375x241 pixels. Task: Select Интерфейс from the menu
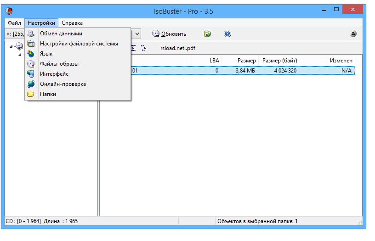coord(78,74)
